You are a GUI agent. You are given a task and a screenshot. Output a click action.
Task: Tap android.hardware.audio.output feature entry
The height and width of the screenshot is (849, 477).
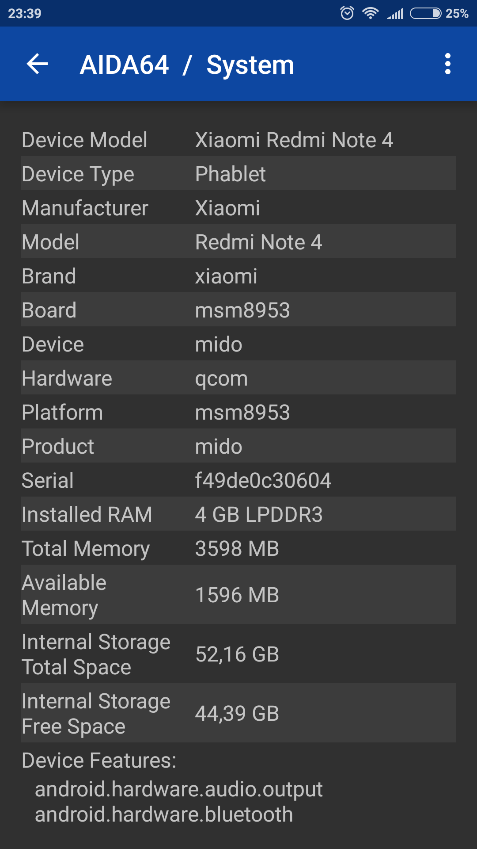tap(178, 789)
